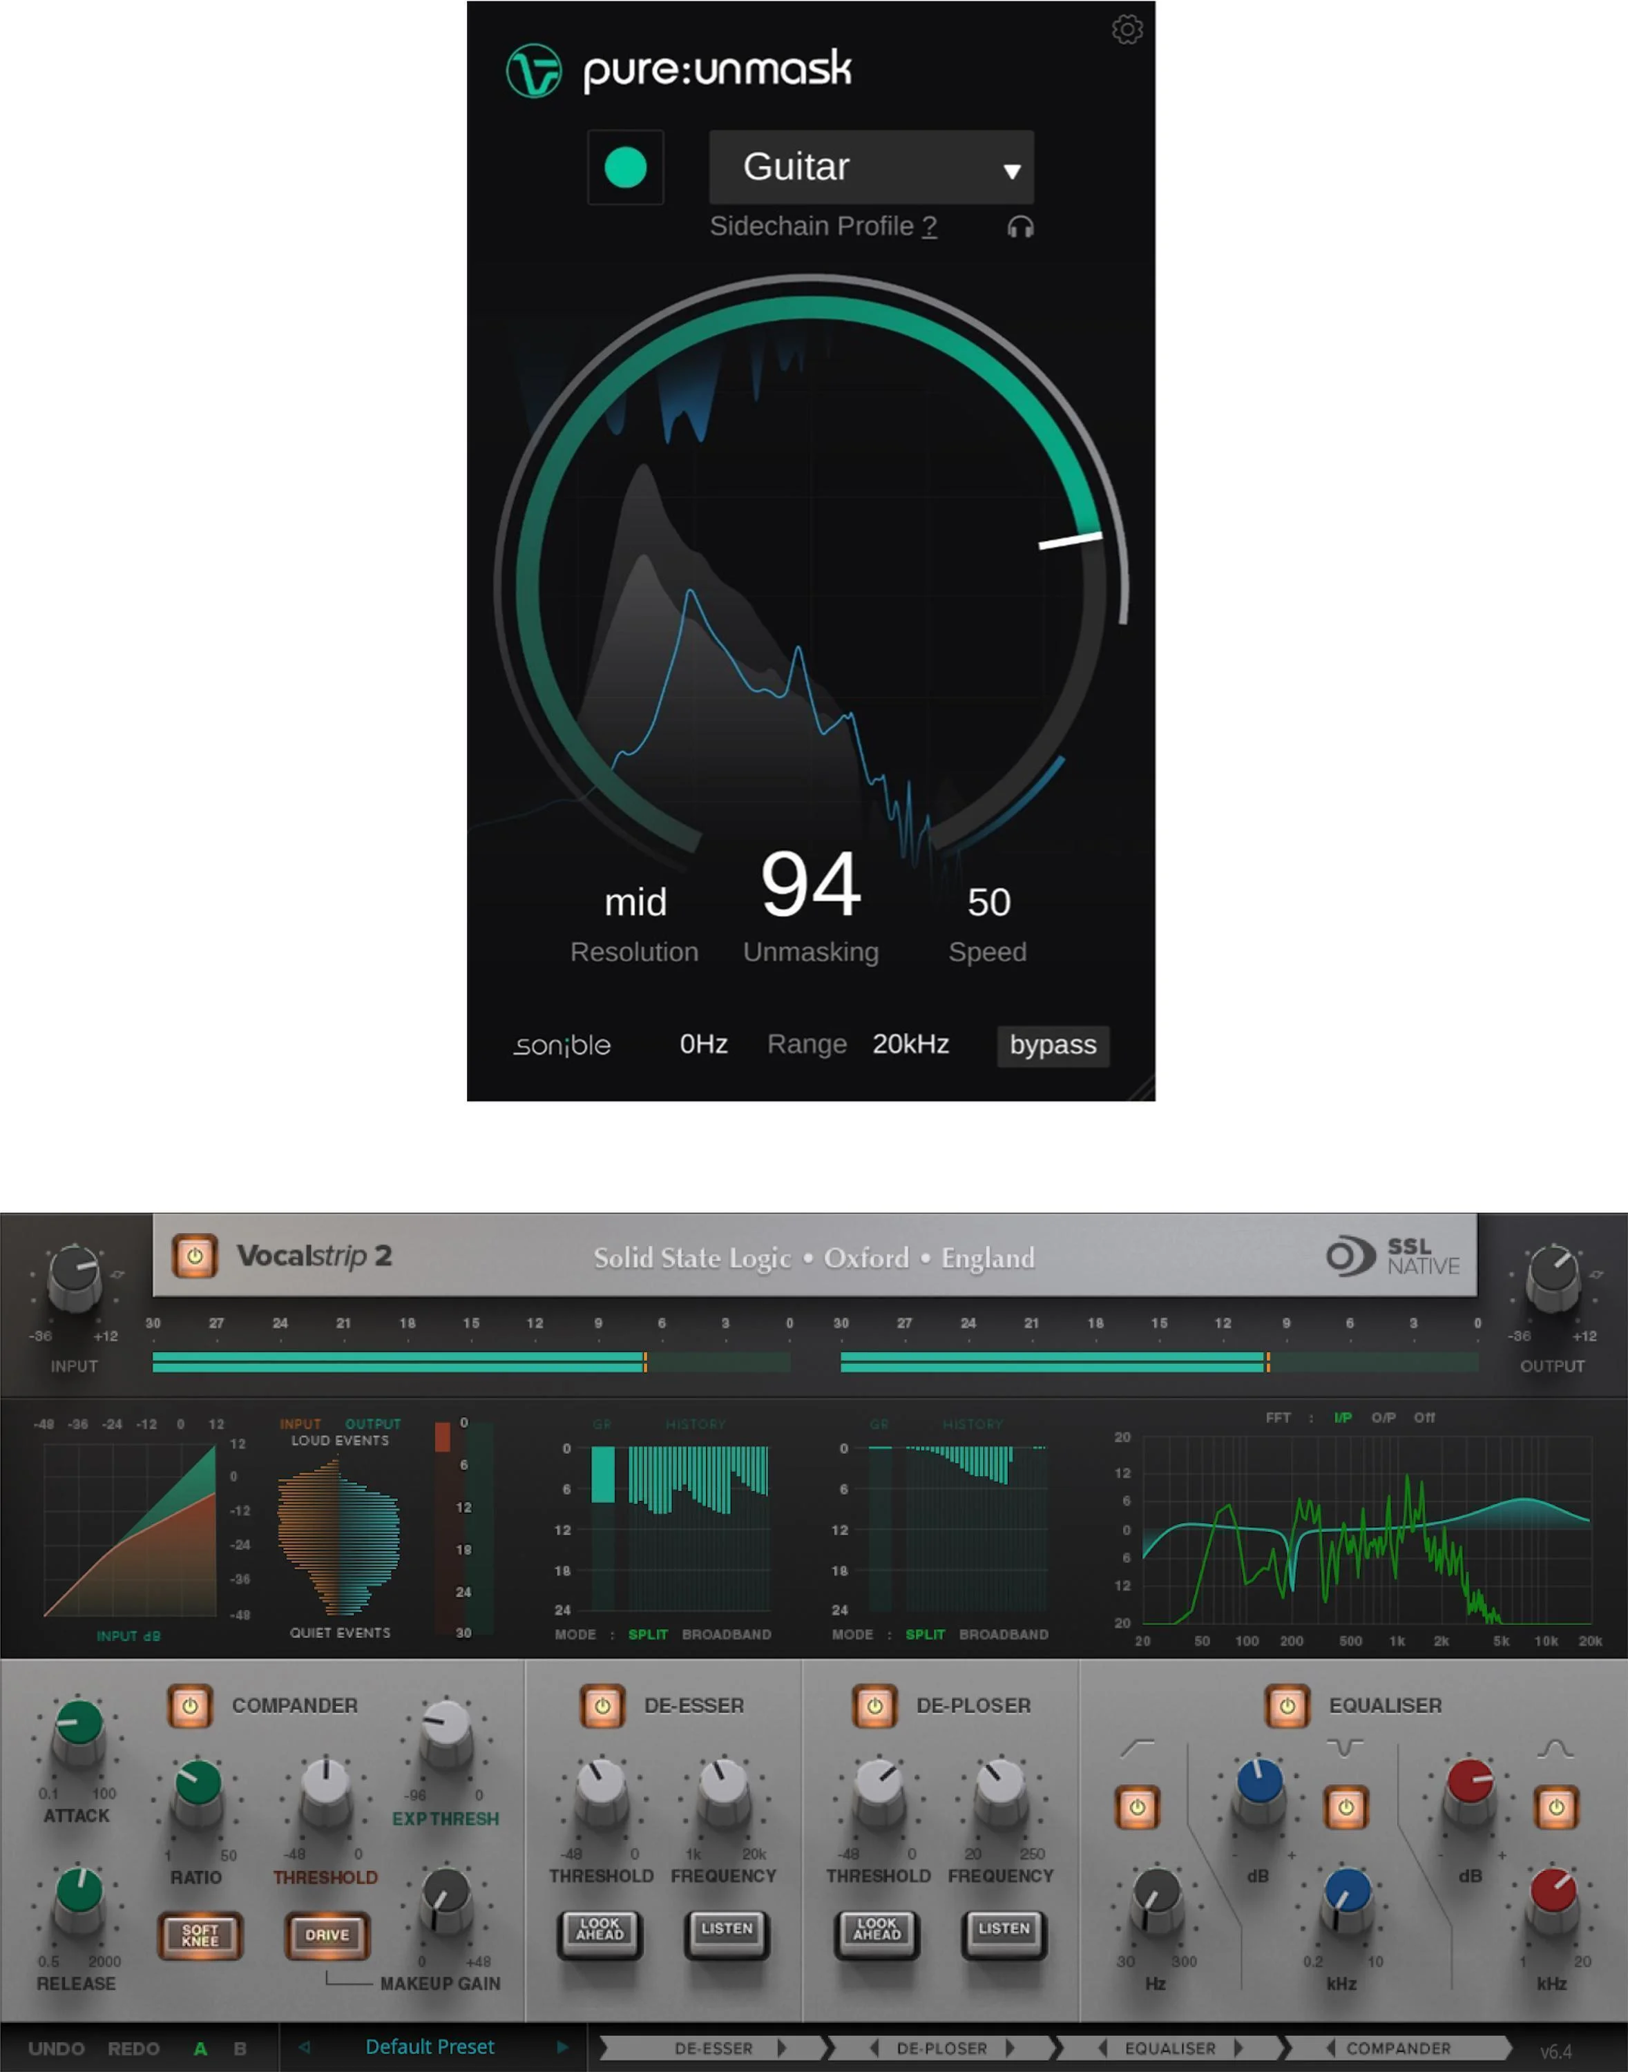Click the sonible brand logo

click(562, 1046)
